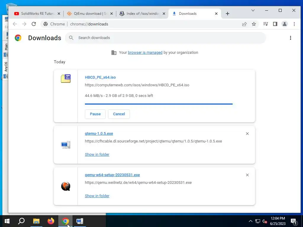Click the Chrome site info chip
The width and height of the screenshot is (303, 227).
54,24
